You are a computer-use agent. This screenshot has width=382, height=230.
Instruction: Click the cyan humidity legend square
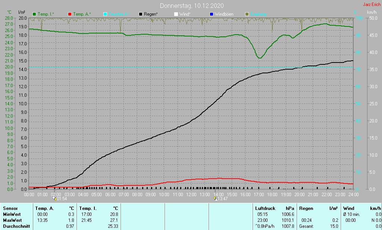click(x=105, y=14)
